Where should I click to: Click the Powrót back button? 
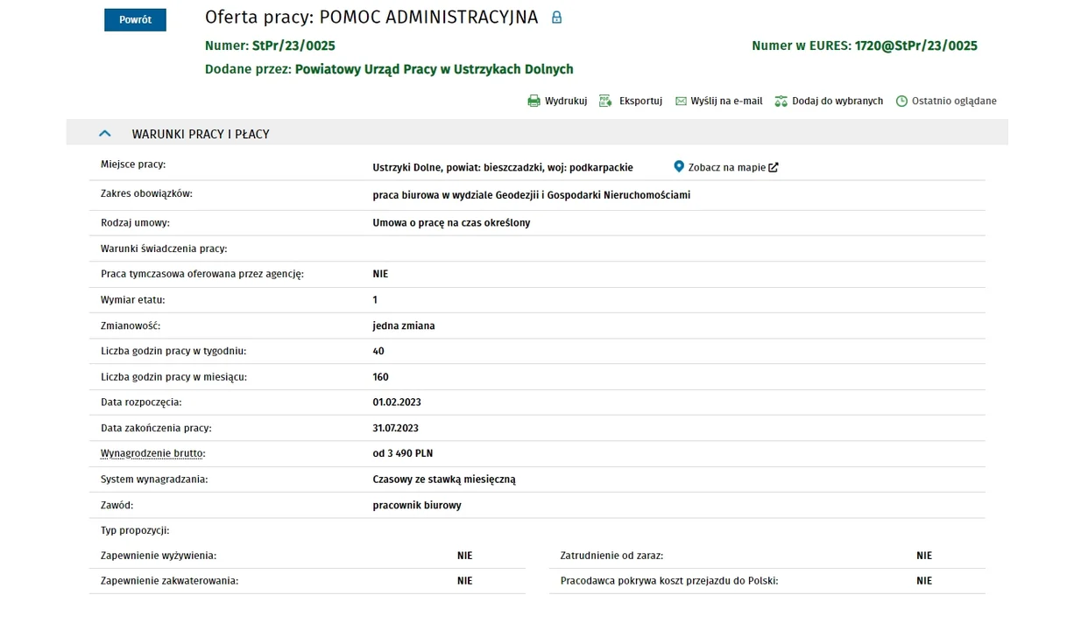tap(135, 20)
